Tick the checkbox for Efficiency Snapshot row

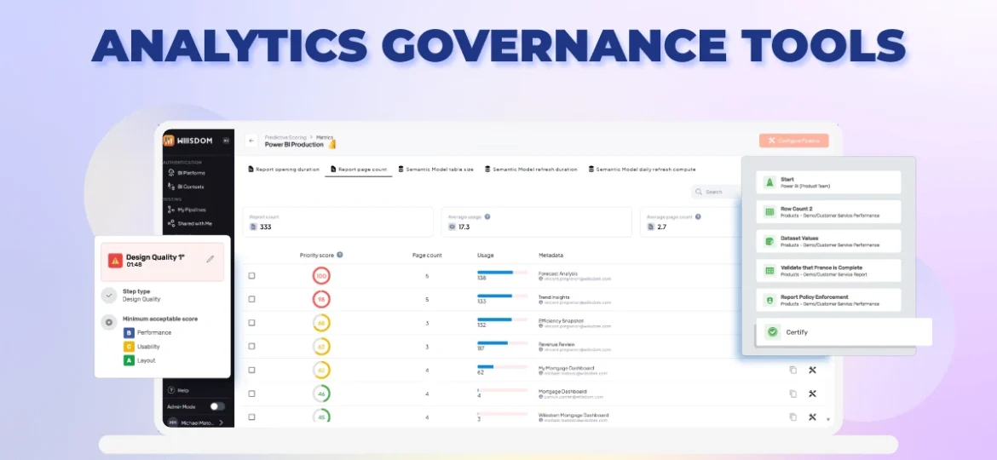(251, 323)
